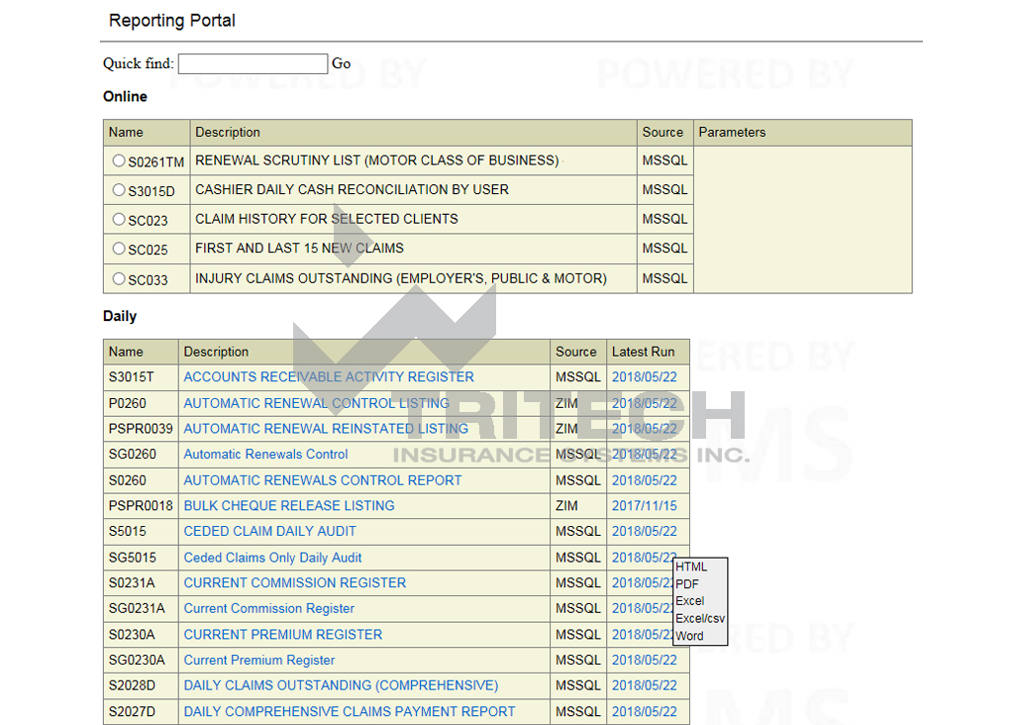Screen dimensions: 1020x725
Task: Choose Excel/csv from the format popup menu
Action: point(700,618)
